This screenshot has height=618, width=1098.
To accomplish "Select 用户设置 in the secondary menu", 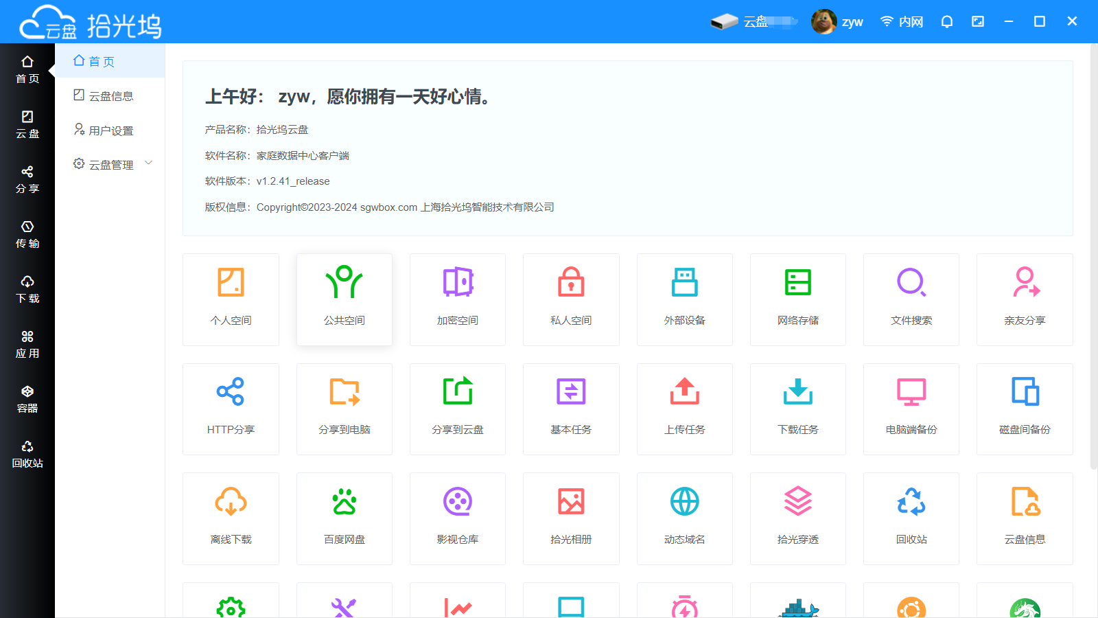I will coord(110,130).
